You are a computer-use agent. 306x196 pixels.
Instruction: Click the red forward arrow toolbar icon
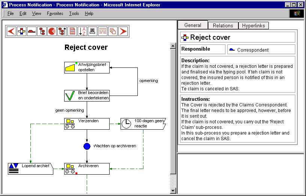[123, 31]
